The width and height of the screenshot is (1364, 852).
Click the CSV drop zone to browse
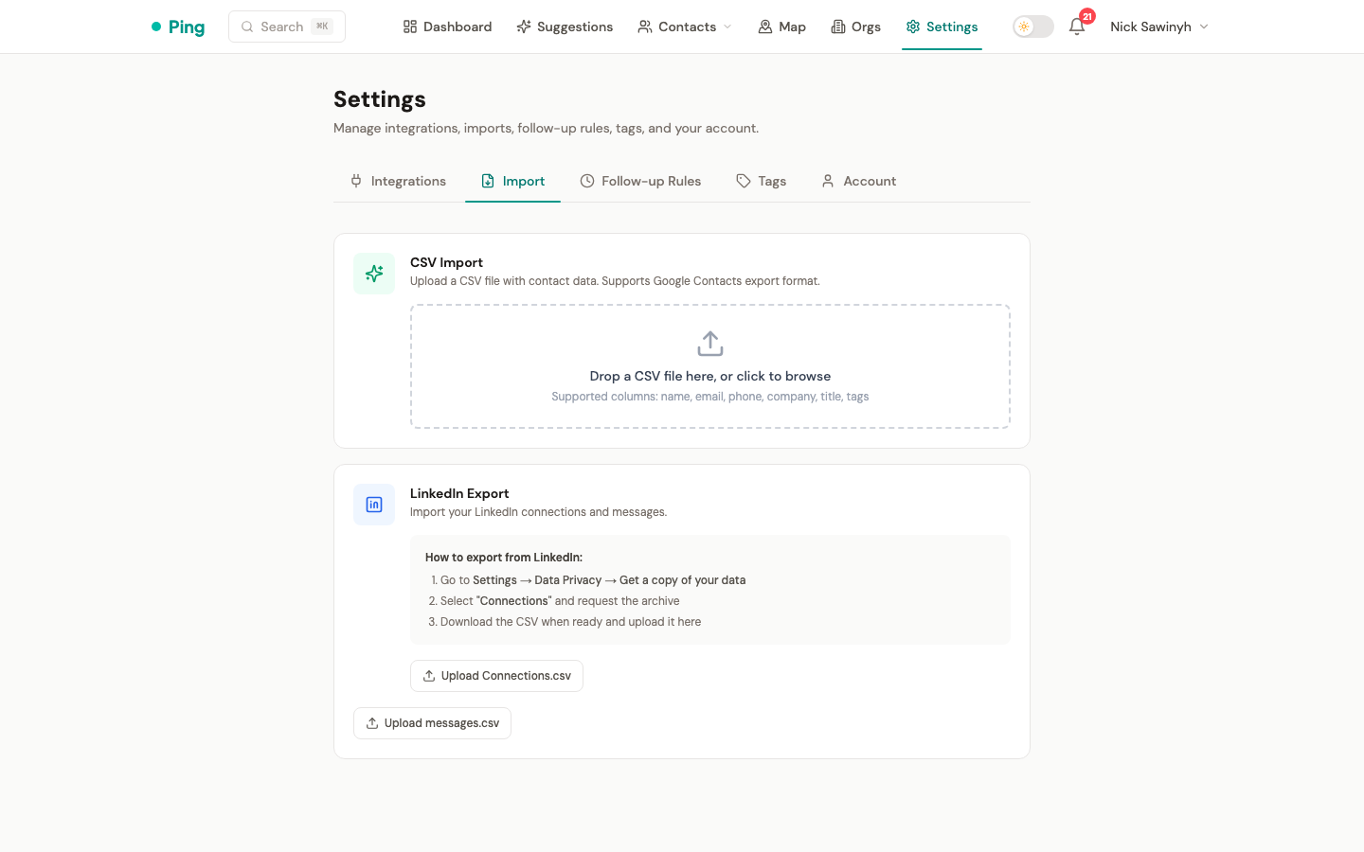click(710, 366)
